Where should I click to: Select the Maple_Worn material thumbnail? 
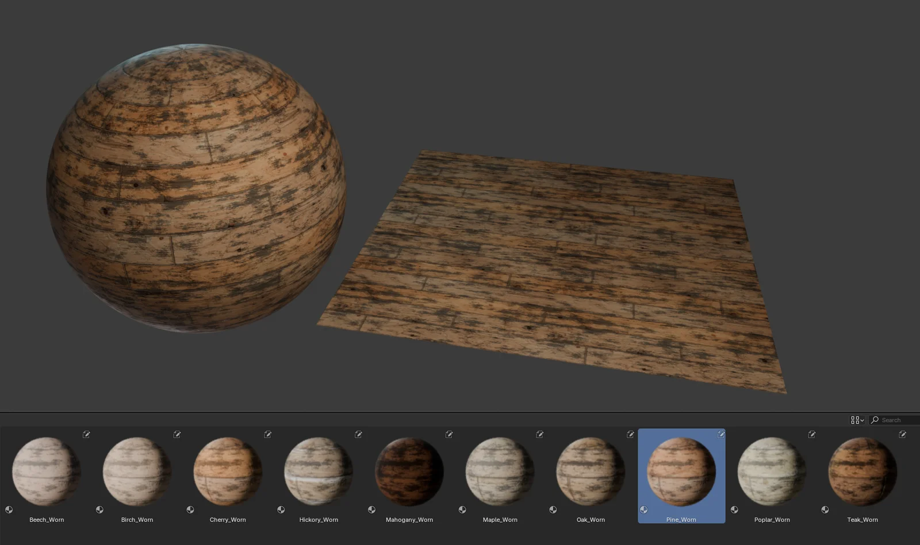coord(500,471)
